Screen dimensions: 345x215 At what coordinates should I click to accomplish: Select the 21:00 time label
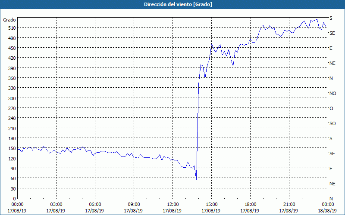pyautogui.click(x=289, y=205)
